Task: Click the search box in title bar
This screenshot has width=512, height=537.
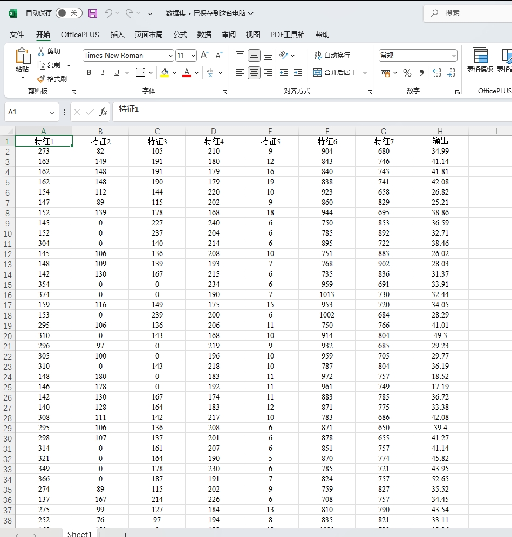Action: point(468,13)
